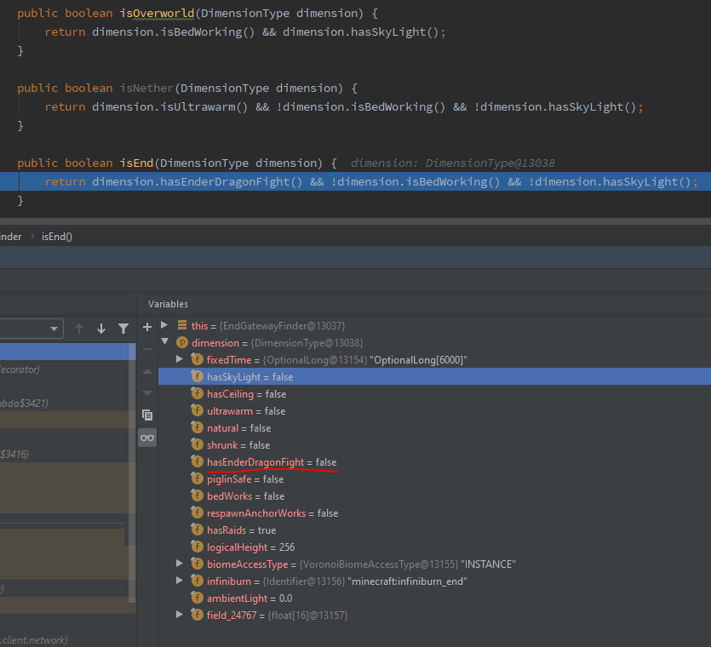Expand the "infiniburn" Identifier node

(178, 581)
